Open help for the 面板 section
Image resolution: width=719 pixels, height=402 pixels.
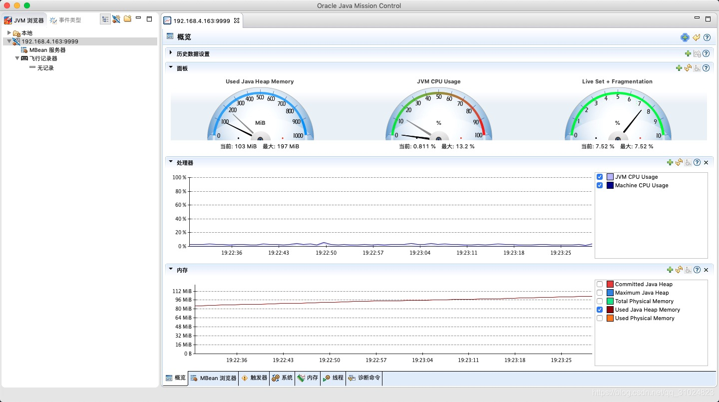point(706,68)
